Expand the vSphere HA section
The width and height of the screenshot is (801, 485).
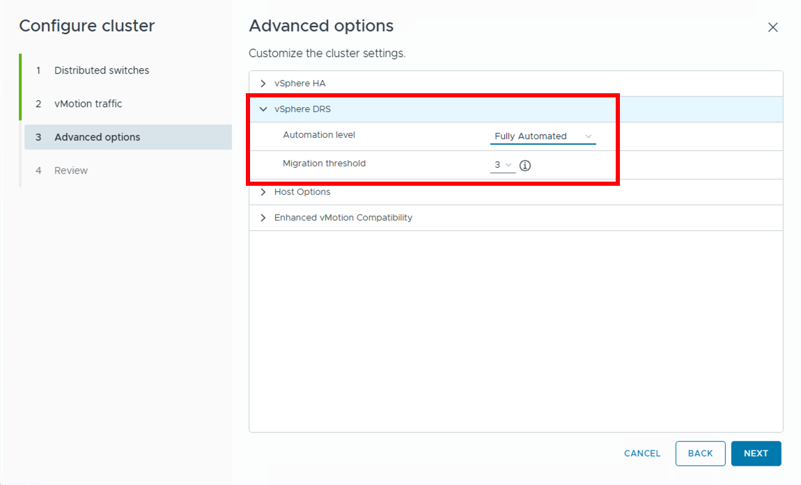263,84
